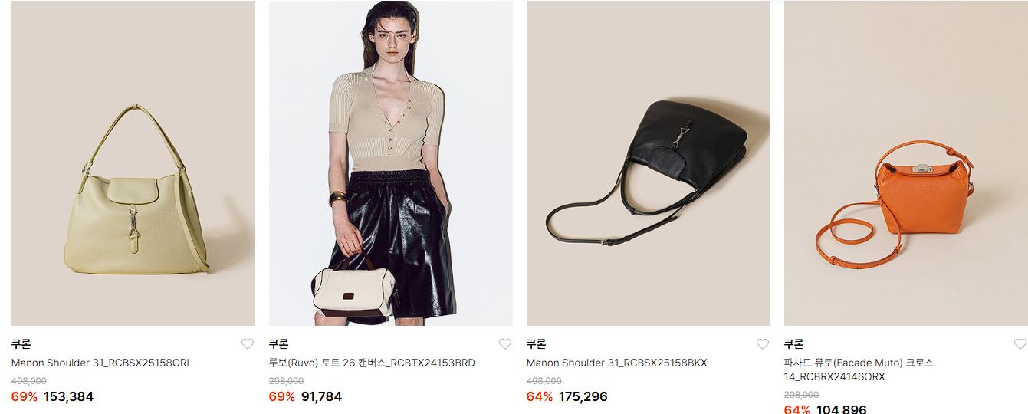Viewport: 1028px width, 414px height.
Task: Select the 153,384 discounted price
Action: pos(68,396)
